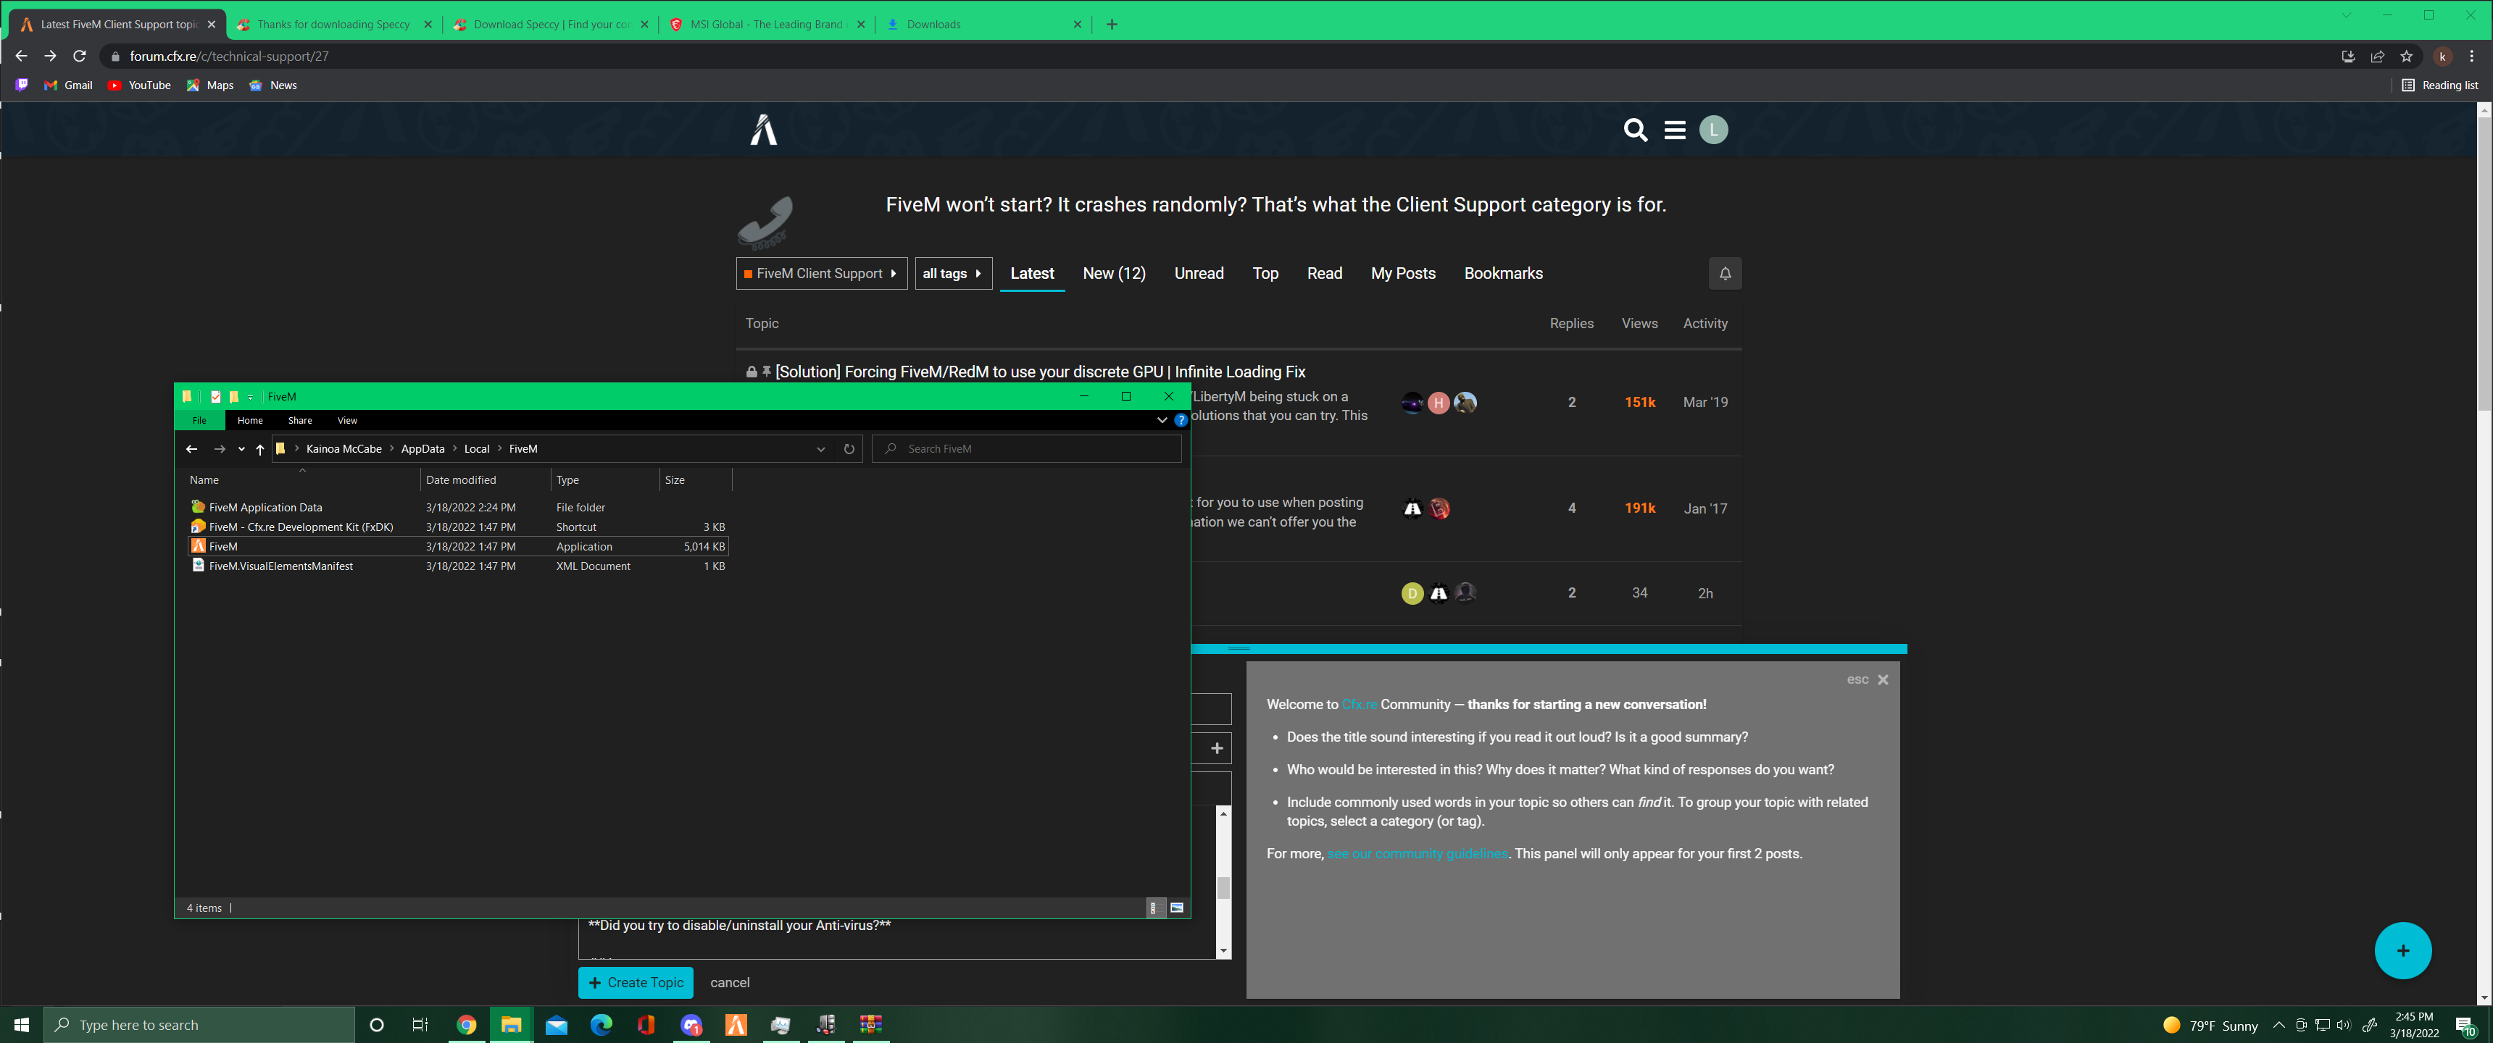The height and width of the screenshot is (1043, 2493).
Task: Switch Explorer to large thumbnails view
Action: click(x=1177, y=908)
